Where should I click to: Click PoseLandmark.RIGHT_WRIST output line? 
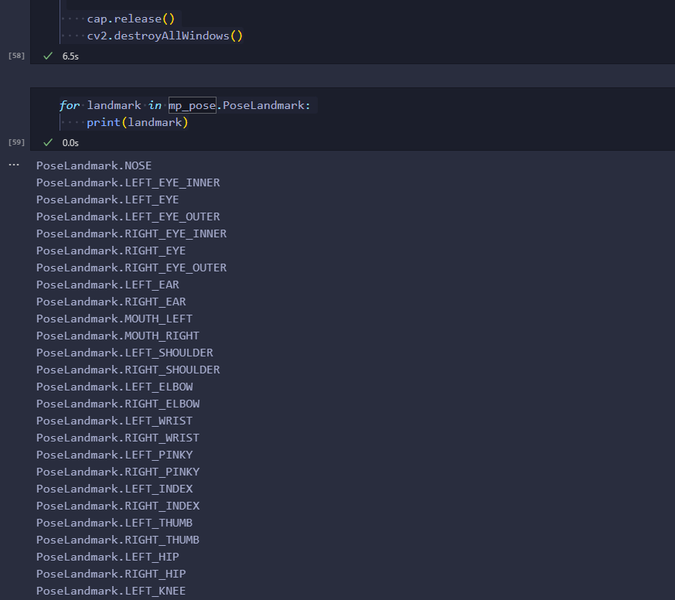click(118, 438)
